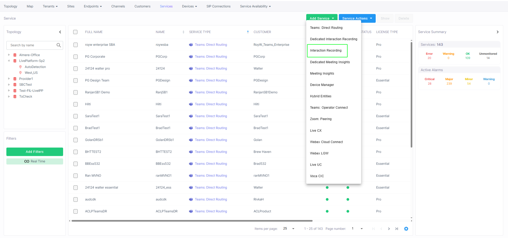Click the vertical table scrollbar
508x238 pixels.
(411, 95)
